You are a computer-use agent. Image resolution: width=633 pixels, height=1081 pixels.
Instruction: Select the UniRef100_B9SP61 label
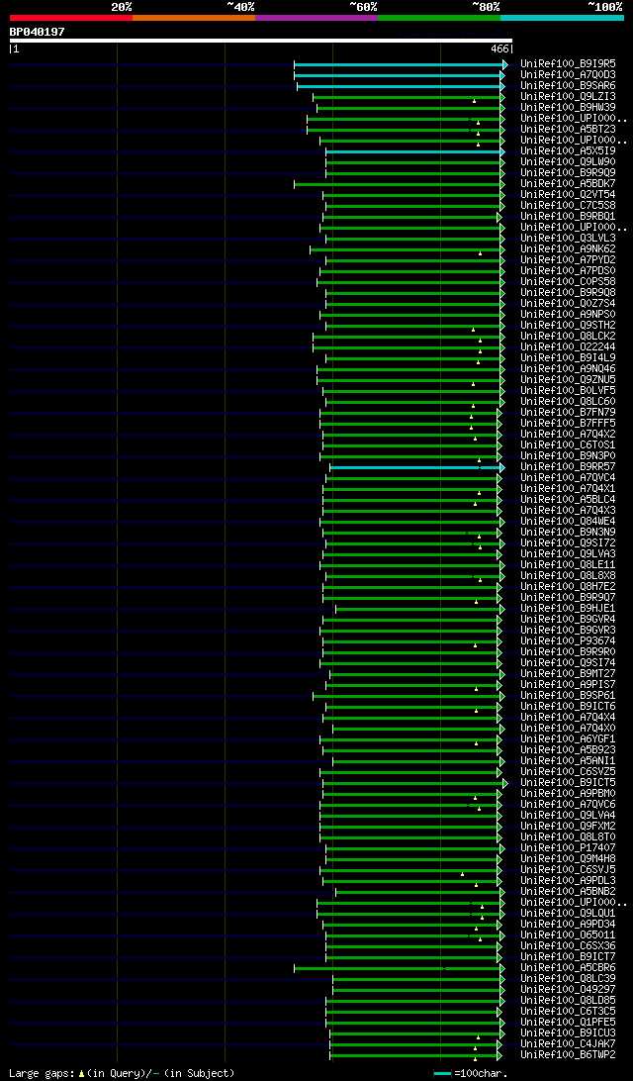click(569, 695)
